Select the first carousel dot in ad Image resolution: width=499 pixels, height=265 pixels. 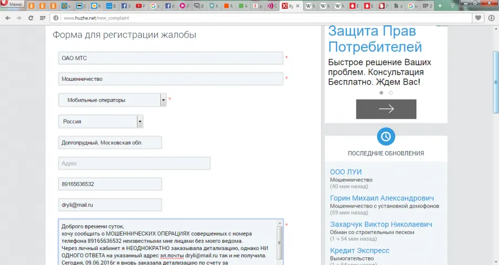click(x=381, y=93)
